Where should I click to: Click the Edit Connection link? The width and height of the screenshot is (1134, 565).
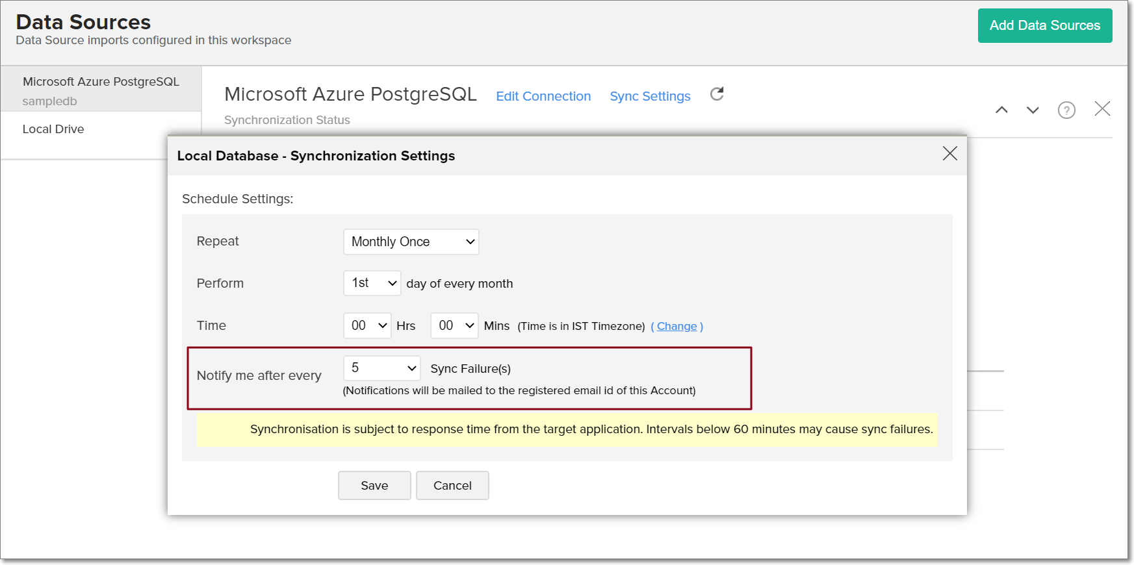(543, 96)
